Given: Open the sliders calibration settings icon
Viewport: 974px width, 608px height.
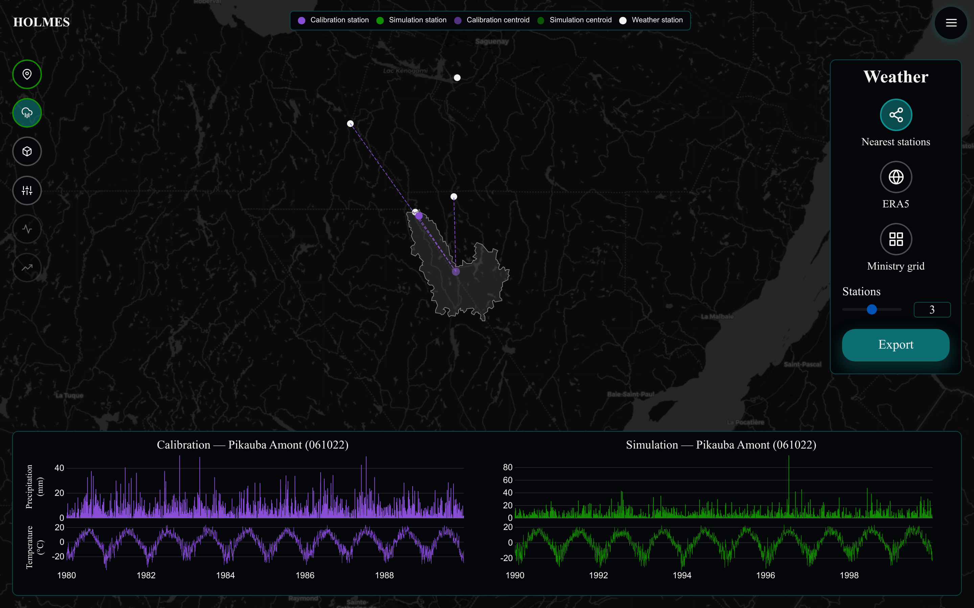Looking at the screenshot, I should coord(27,191).
